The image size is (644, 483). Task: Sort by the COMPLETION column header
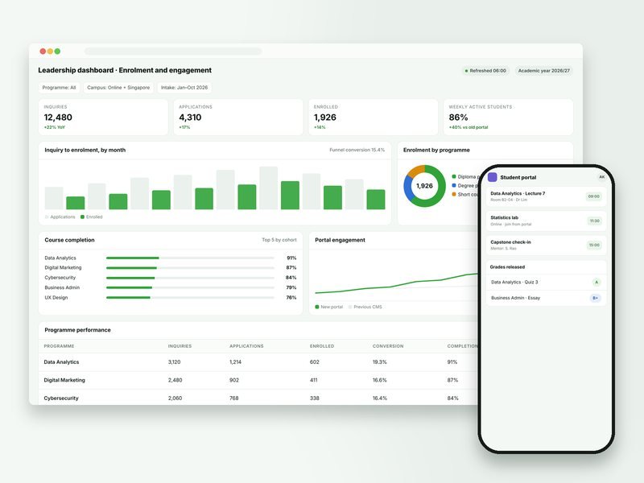462,346
